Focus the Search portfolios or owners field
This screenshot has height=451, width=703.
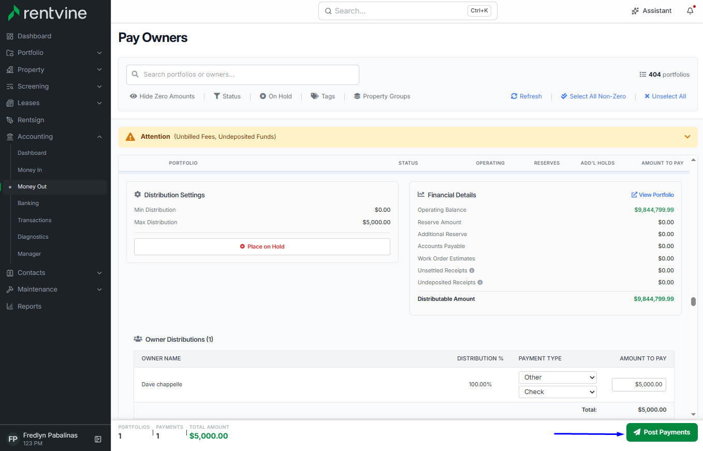[x=243, y=75]
